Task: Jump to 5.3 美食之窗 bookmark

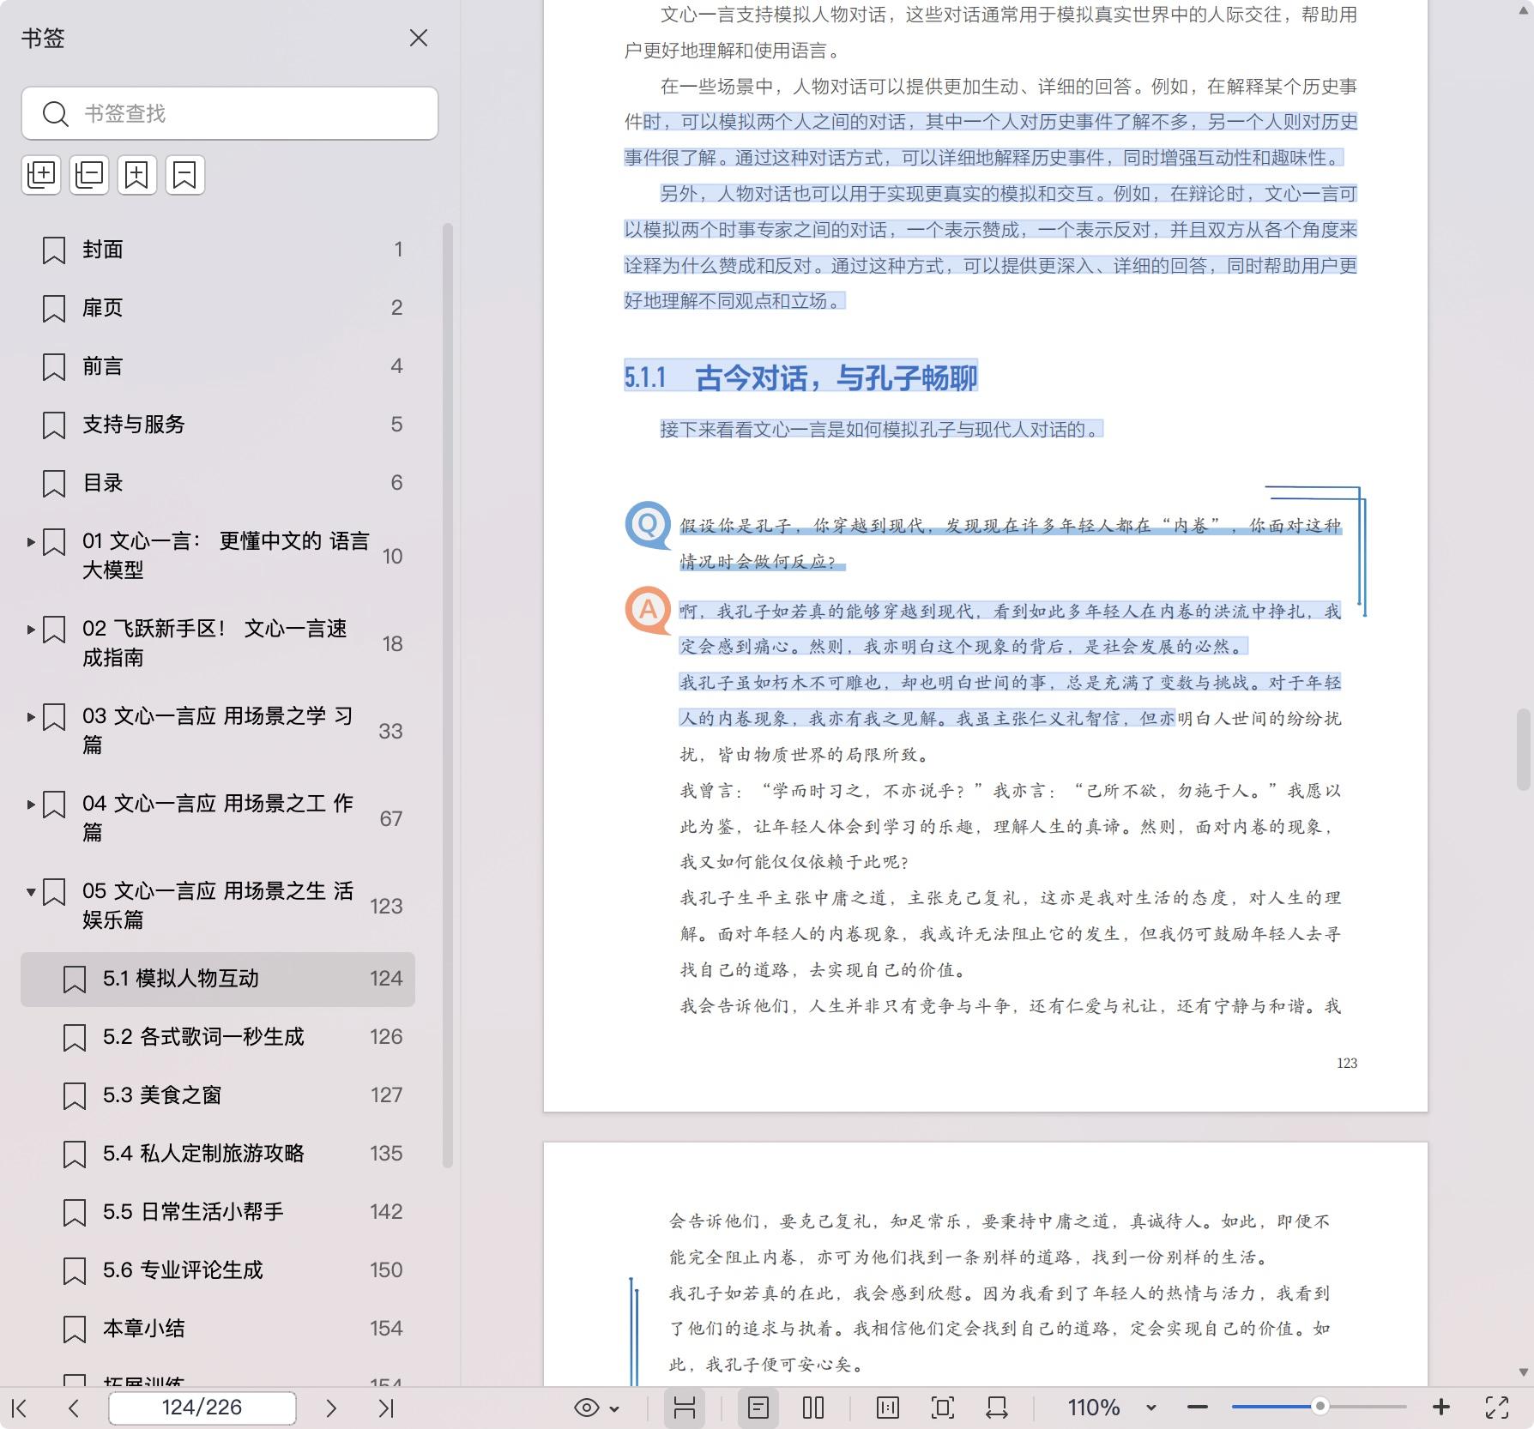Action: (x=218, y=1095)
